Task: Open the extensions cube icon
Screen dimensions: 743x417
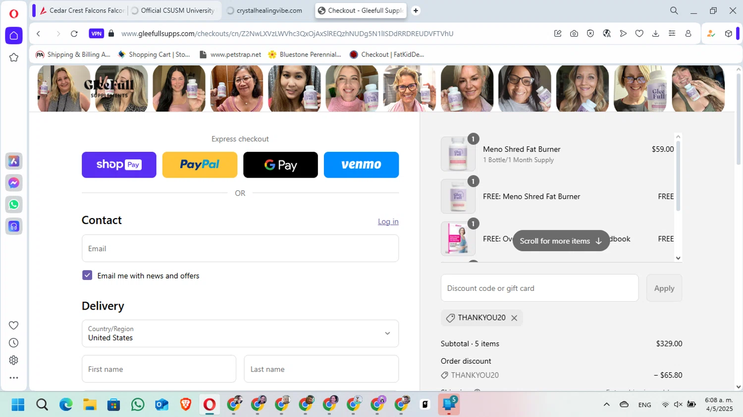Action: point(729,34)
